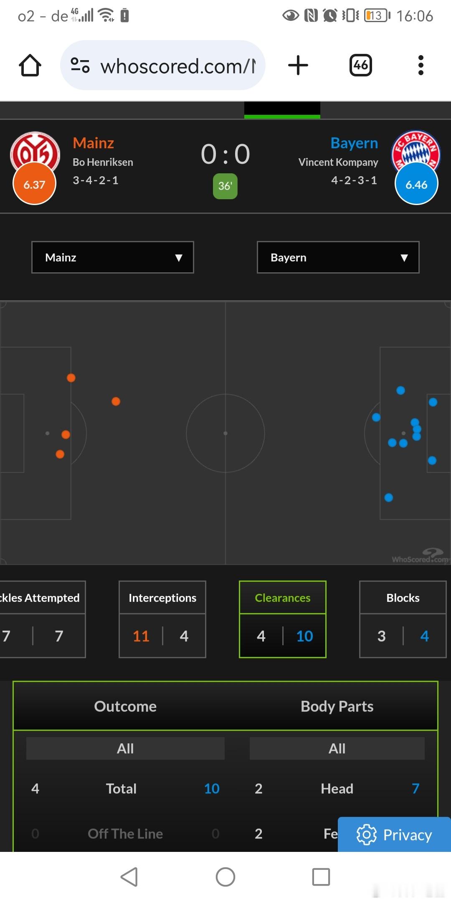Select the Clearances stat tab
451x902 pixels.
coord(283,619)
